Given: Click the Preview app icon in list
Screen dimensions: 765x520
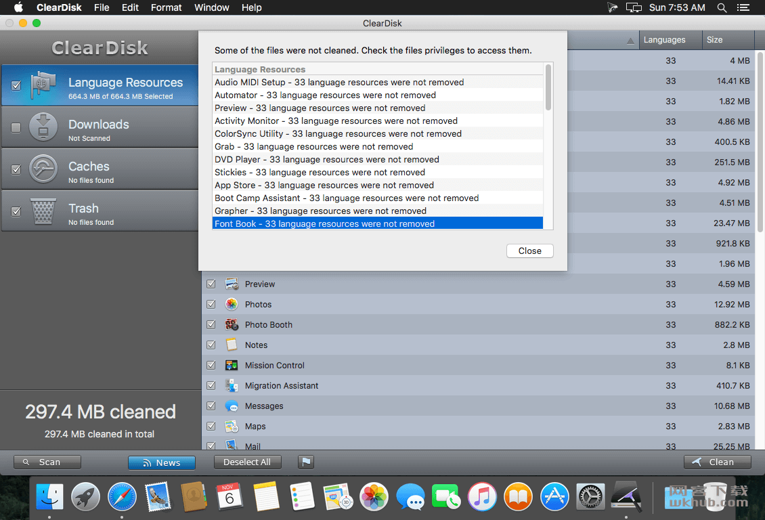Looking at the screenshot, I should tap(232, 284).
